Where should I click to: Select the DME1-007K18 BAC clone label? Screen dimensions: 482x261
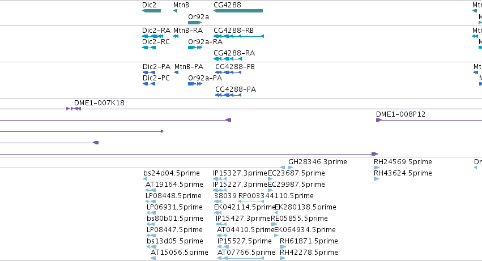(x=99, y=103)
